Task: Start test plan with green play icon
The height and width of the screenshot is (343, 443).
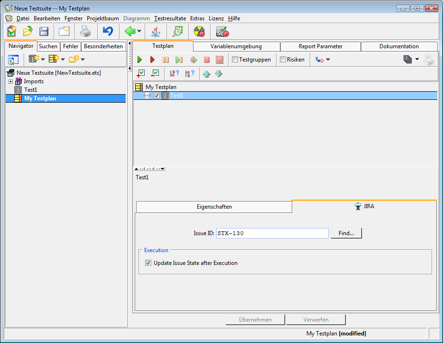Action: pyautogui.click(x=139, y=60)
